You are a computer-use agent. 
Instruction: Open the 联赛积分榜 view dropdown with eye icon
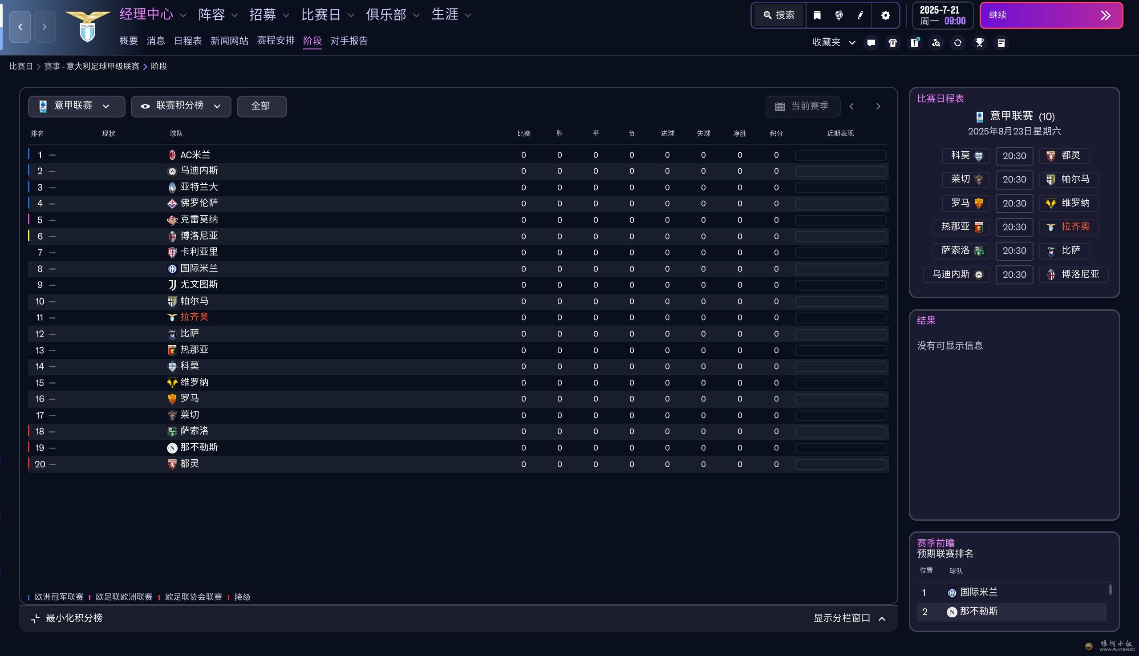tap(181, 106)
